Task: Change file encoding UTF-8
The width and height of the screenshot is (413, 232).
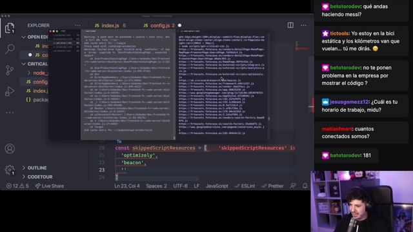Action: [x=181, y=186]
